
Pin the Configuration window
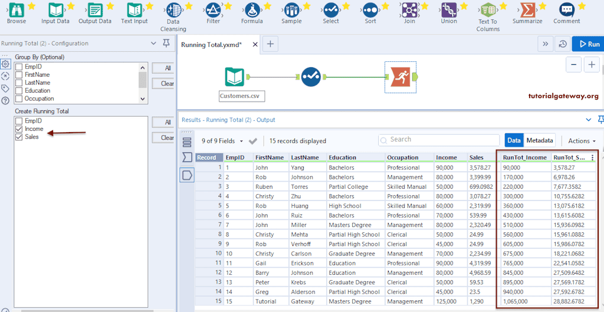(x=166, y=43)
